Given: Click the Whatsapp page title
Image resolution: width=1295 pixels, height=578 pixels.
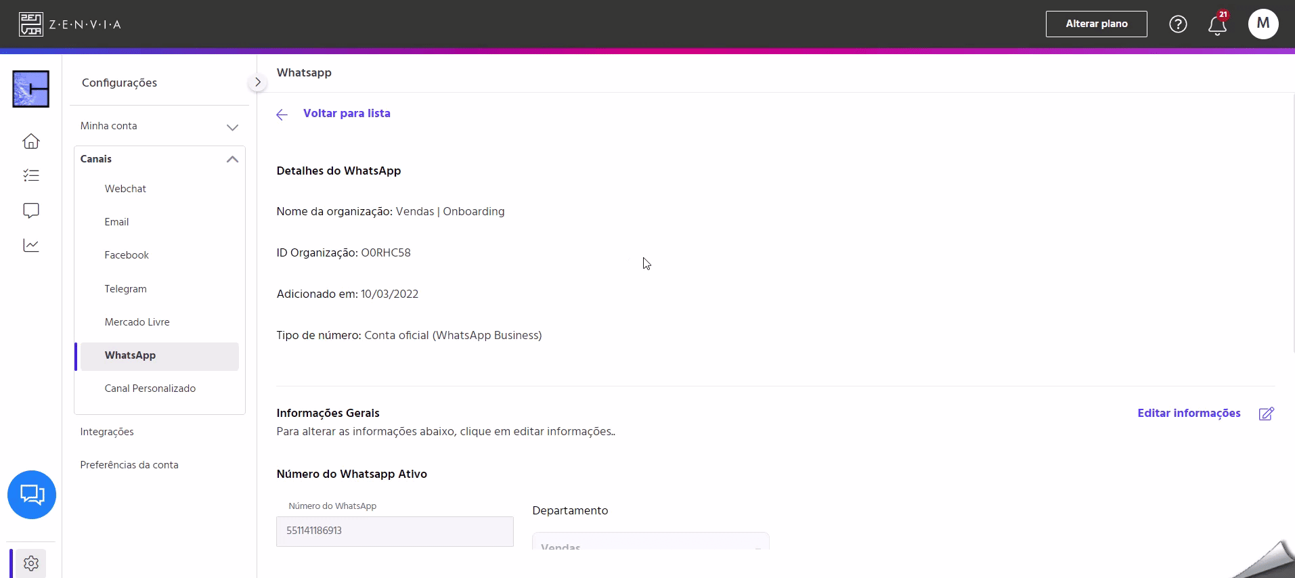Looking at the screenshot, I should (304, 73).
